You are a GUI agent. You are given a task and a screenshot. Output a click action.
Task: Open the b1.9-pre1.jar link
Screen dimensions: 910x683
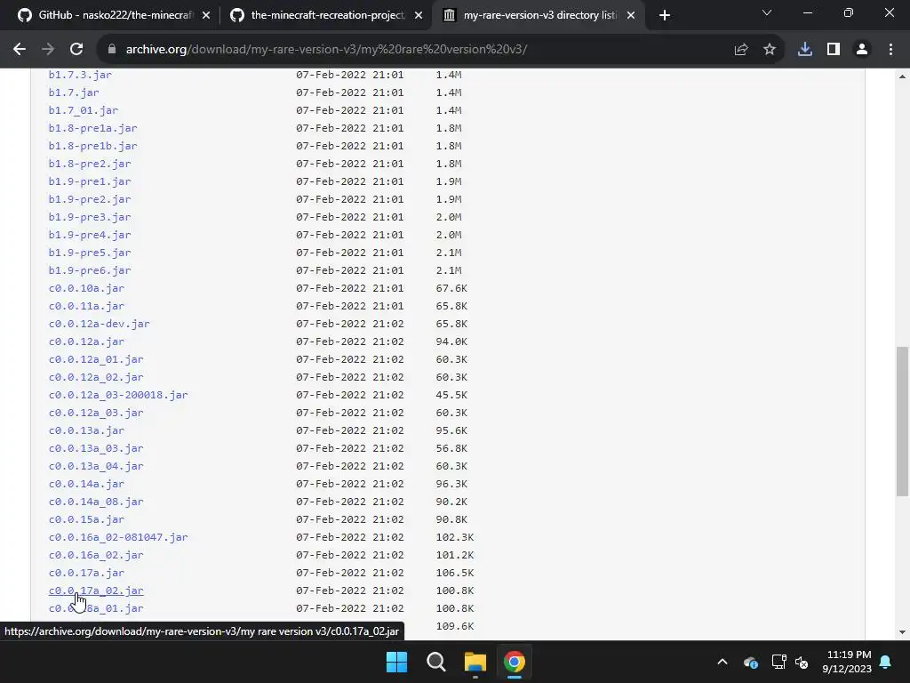pos(90,181)
